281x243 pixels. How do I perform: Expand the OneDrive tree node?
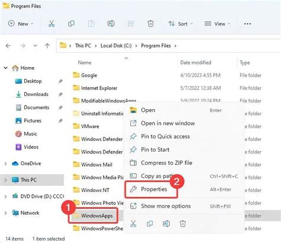tap(5, 164)
